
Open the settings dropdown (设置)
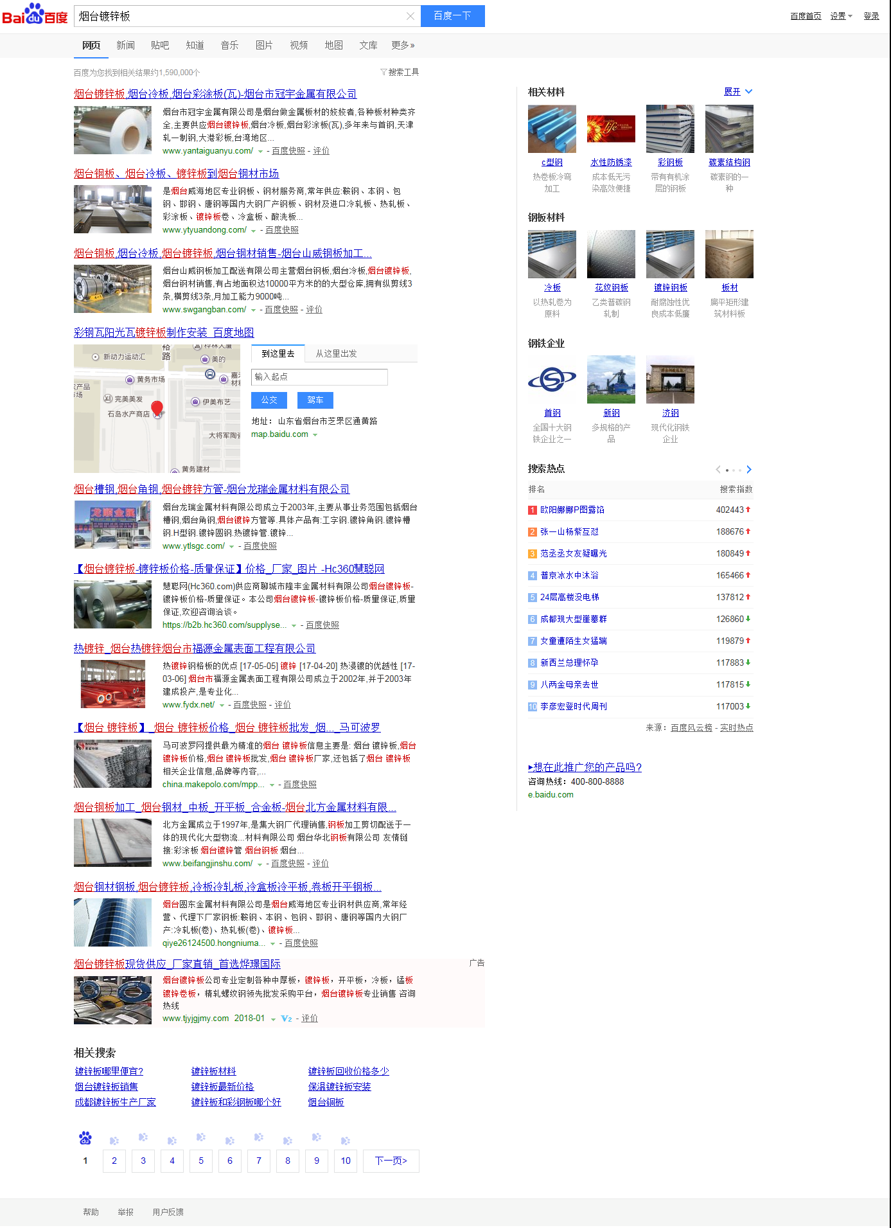pos(841,16)
